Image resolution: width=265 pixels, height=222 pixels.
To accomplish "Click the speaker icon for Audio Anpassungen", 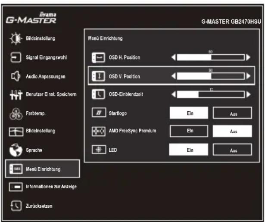I will [x=16, y=76].
